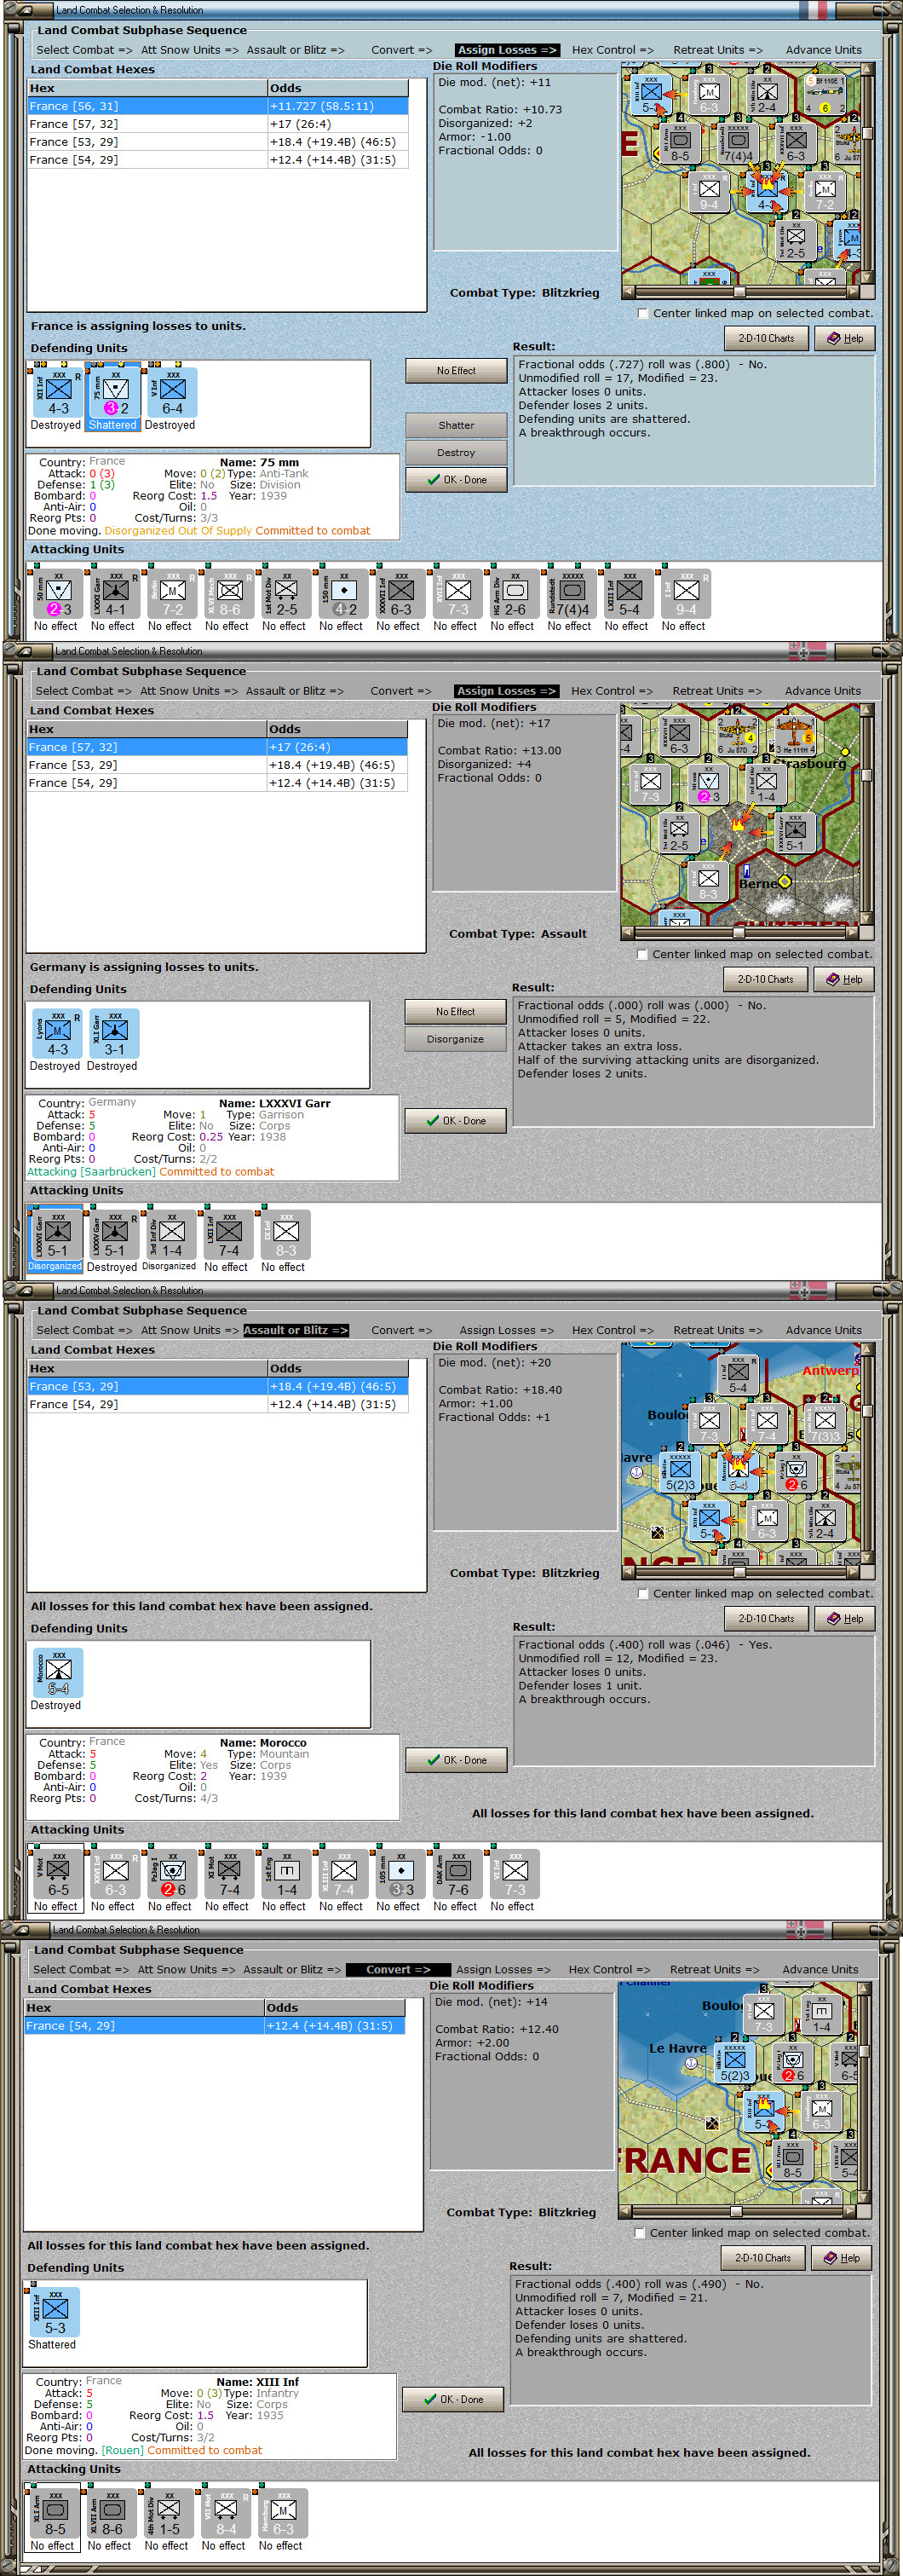Click highlighted Convert step in XIII Inf window
Viewport: 903px width, 2576px height.
(398, 1969)
